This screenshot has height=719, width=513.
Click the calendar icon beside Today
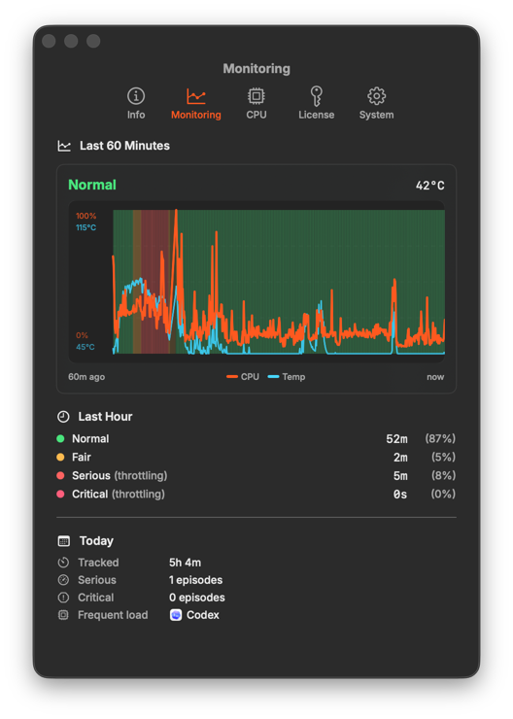click(x=64, y=541)
